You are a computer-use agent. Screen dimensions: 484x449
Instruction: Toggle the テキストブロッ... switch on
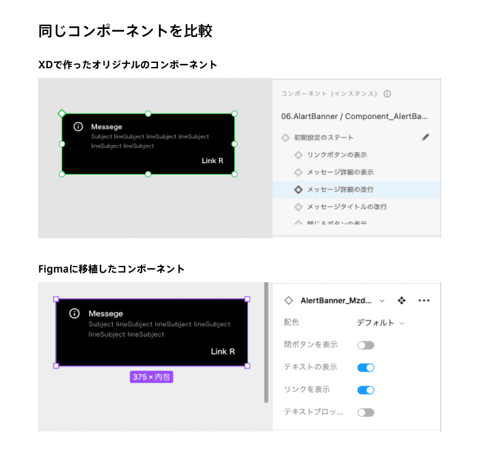pyautogui.click(x=366, y=413)
